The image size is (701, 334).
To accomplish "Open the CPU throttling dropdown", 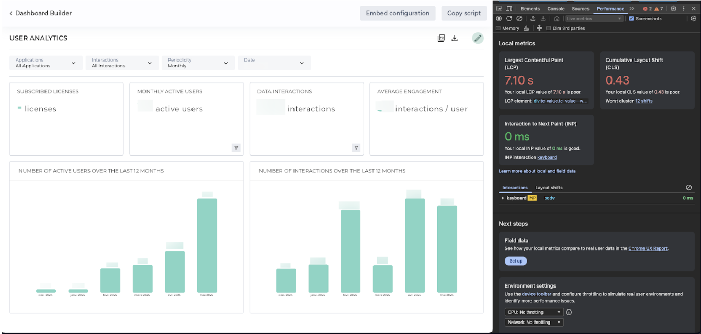I will point(534,312).
